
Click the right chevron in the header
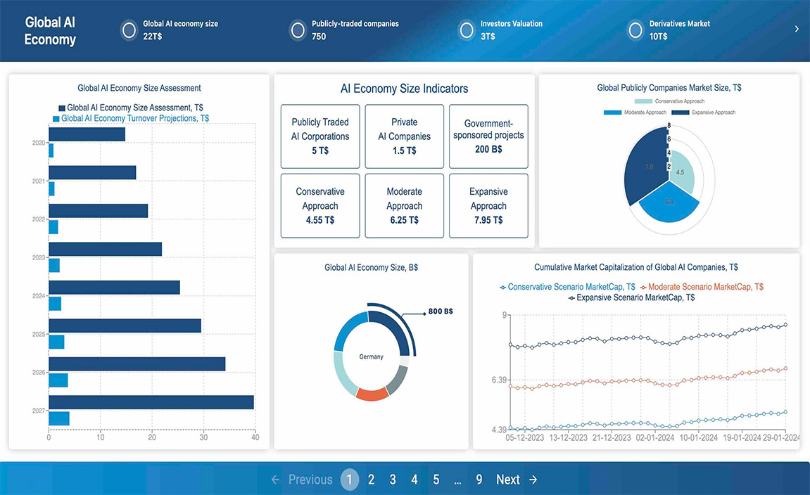pos(797,30)
